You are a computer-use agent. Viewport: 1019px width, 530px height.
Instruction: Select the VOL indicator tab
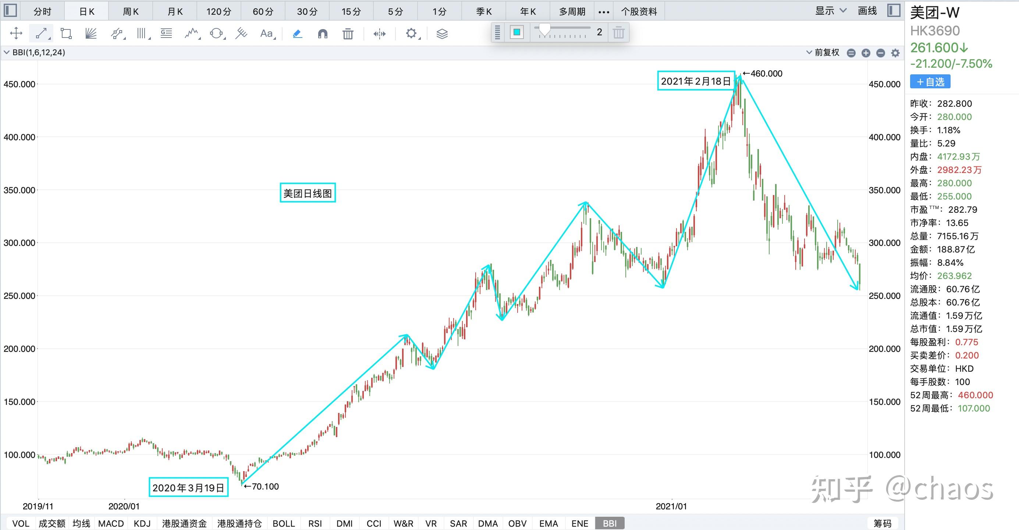(x=21, y=523)
